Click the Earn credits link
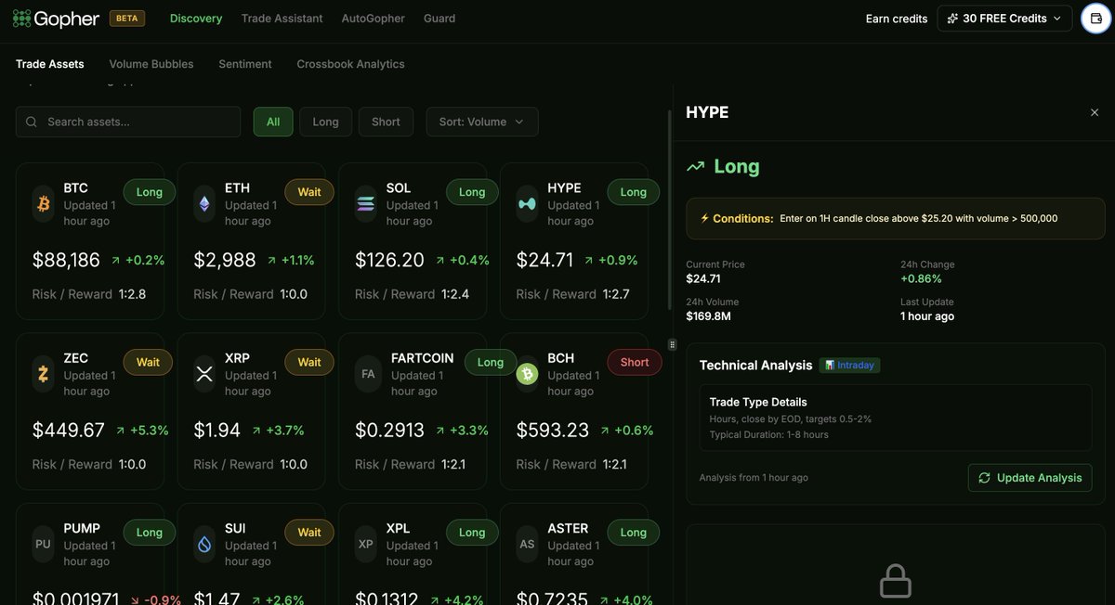The height and width of the screenshot is (605, 1115). (897, 19)
